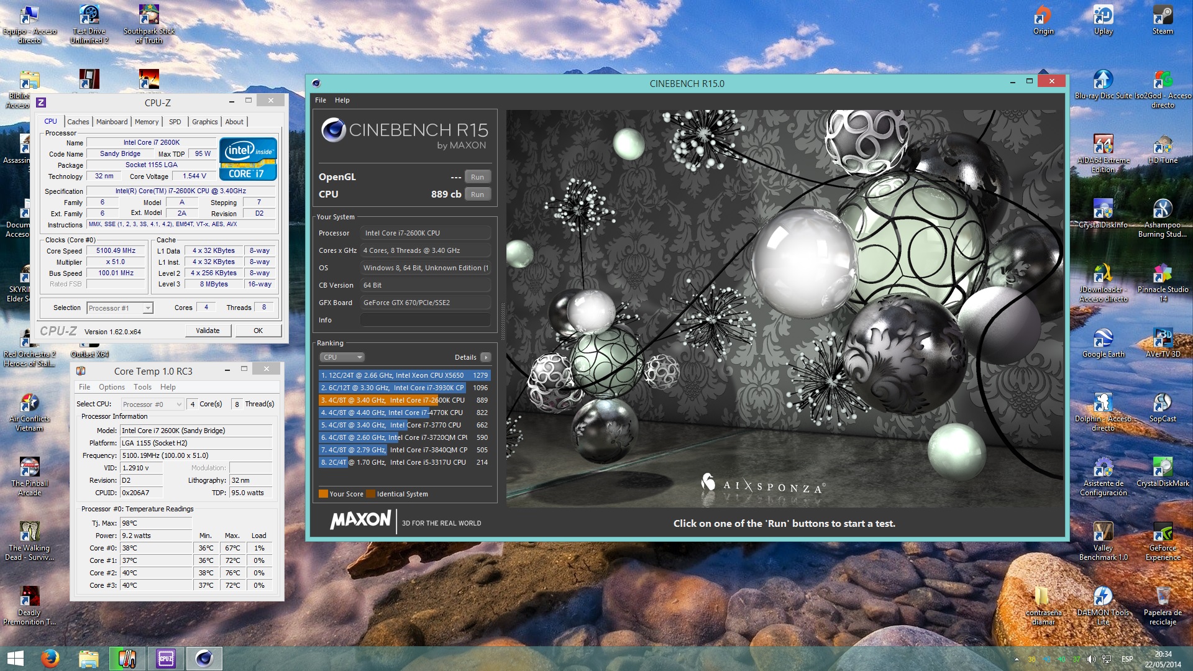The width and height of the screenshot is (1193, 671).
Task: Open Uplay desktop shortcut
Action: pos(1103,21)
